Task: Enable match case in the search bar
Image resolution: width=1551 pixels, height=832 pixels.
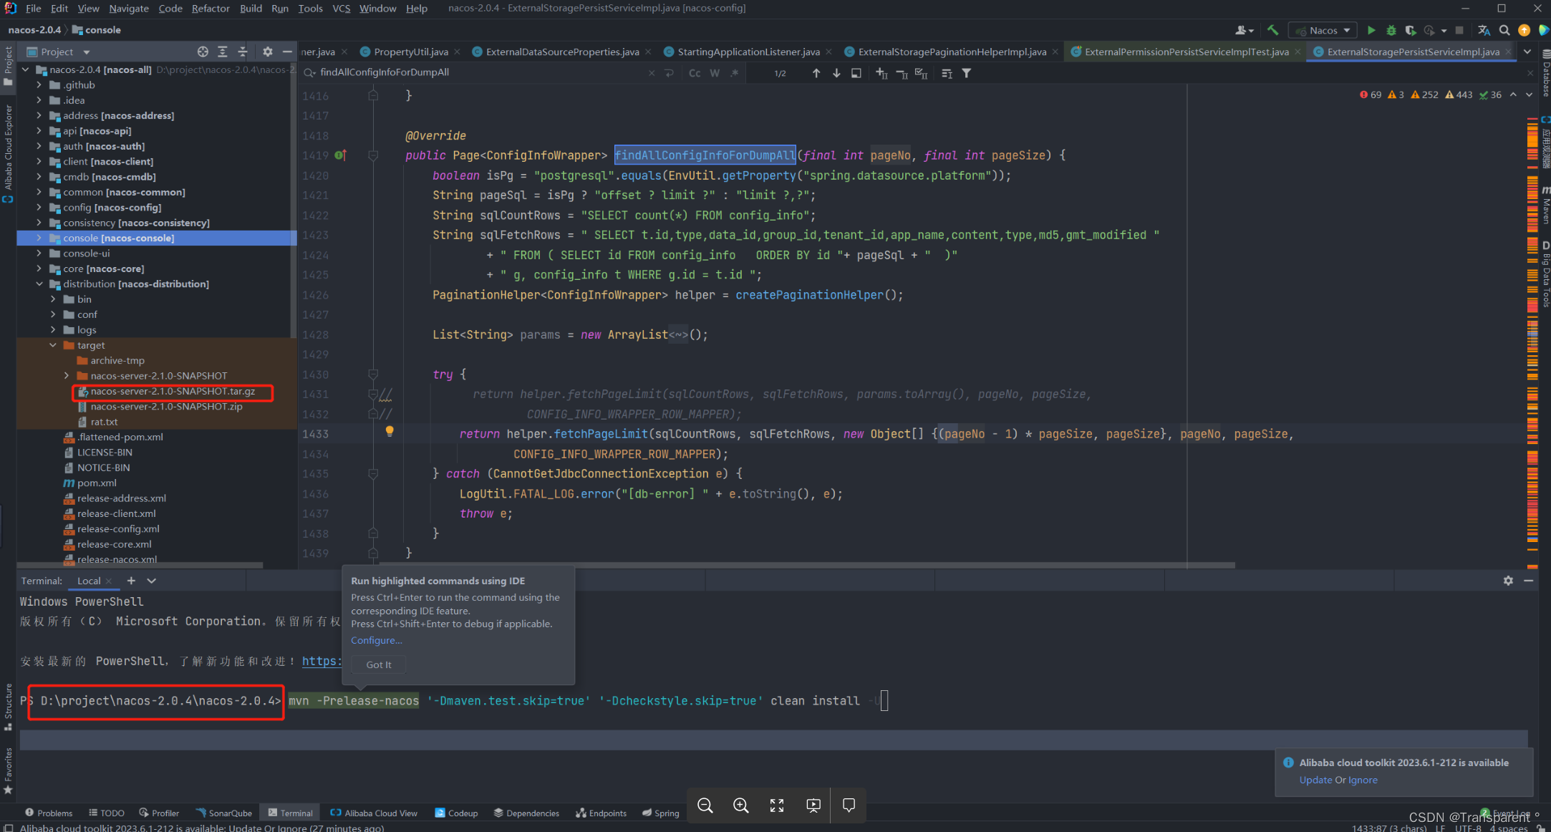Action: pyautogui.click(x=693, y=72)
